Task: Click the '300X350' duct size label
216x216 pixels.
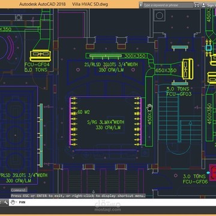Action: (135, 56)
